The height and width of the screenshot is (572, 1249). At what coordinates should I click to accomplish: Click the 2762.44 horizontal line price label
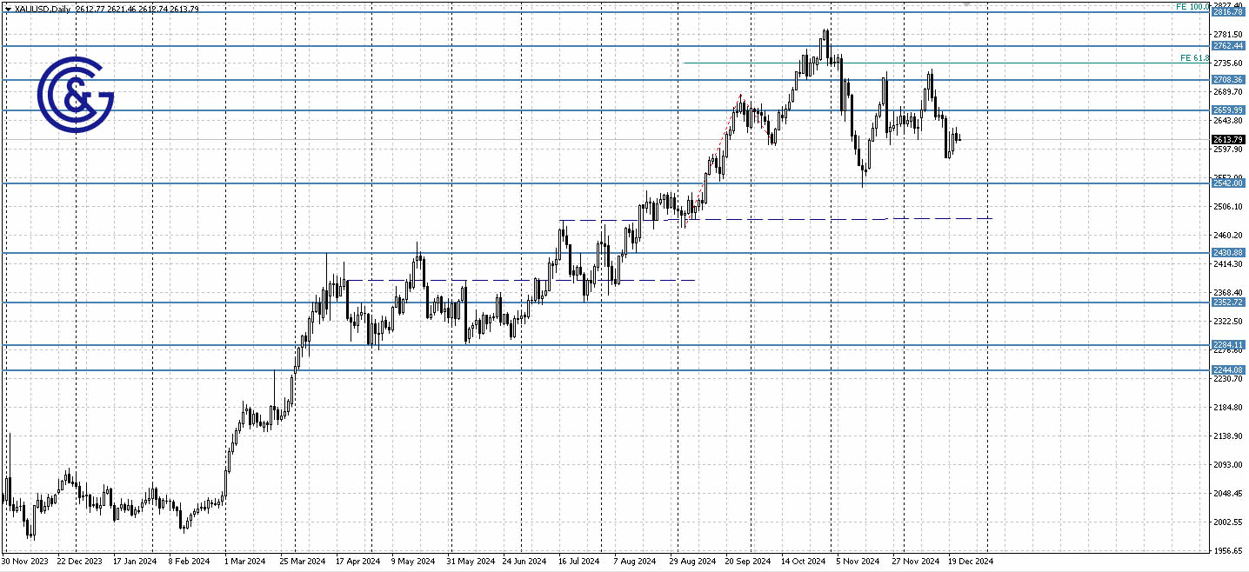pos(1226,45)
